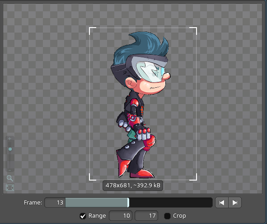This screenshot has height=224, width=267.
Task: Select bottom-right crop corner handle
Action: click(193, 177)
